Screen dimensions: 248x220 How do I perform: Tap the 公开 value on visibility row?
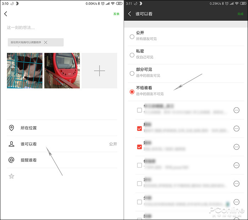pyautogui.click(x=113, y=144)
